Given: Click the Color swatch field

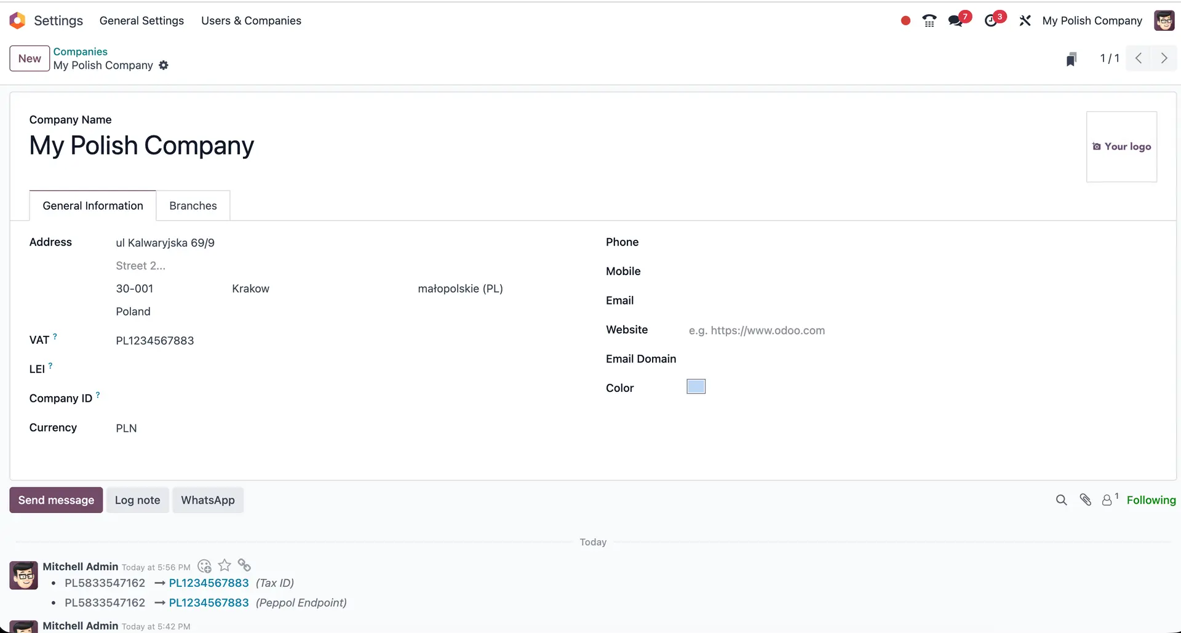Looking at the screenshot, I should 696,387.
